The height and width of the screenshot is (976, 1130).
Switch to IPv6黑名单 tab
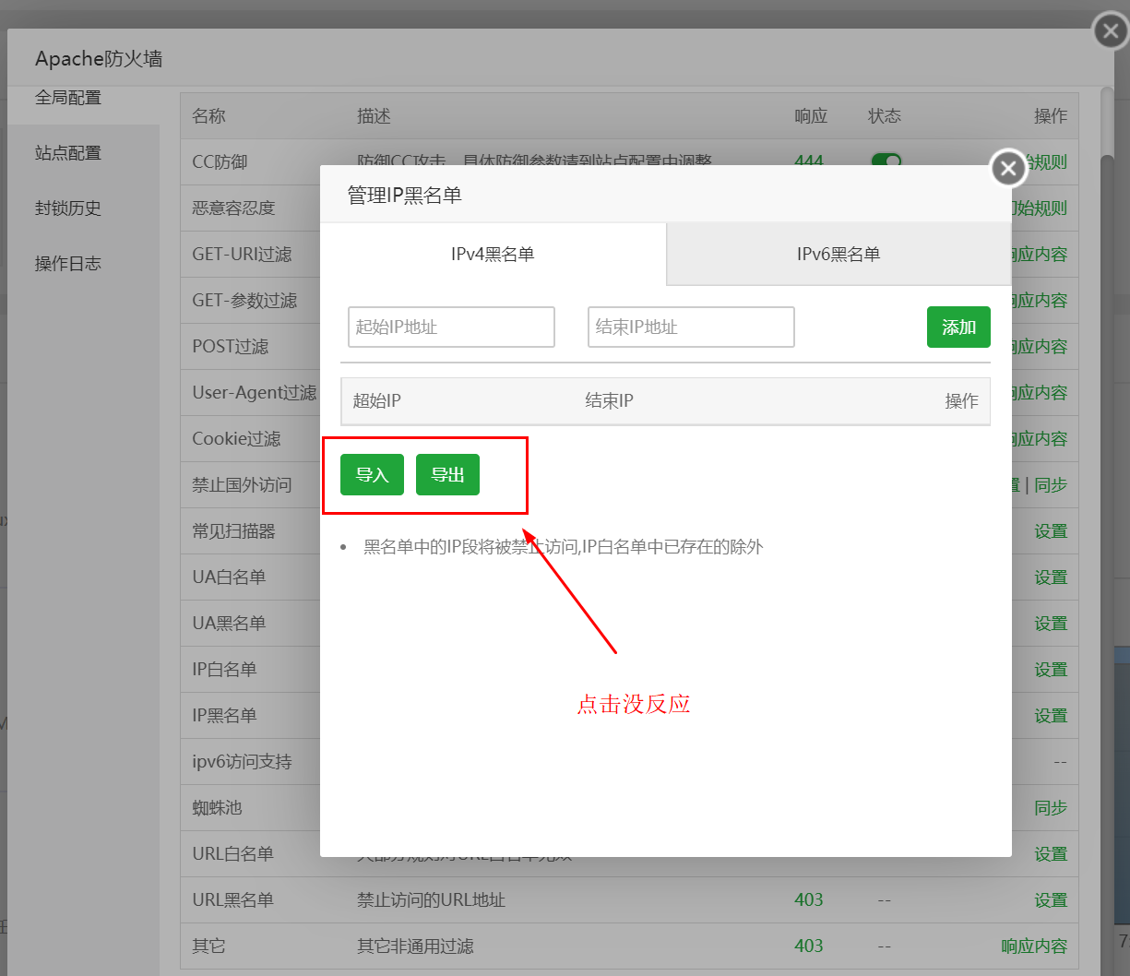839,254
